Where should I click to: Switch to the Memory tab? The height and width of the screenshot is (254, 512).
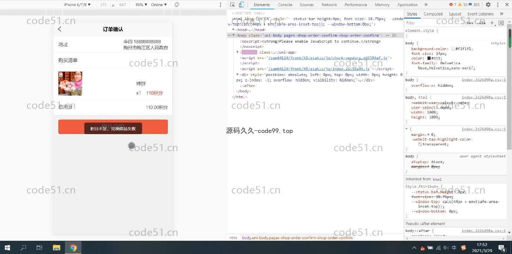click(x=382, y=5)
